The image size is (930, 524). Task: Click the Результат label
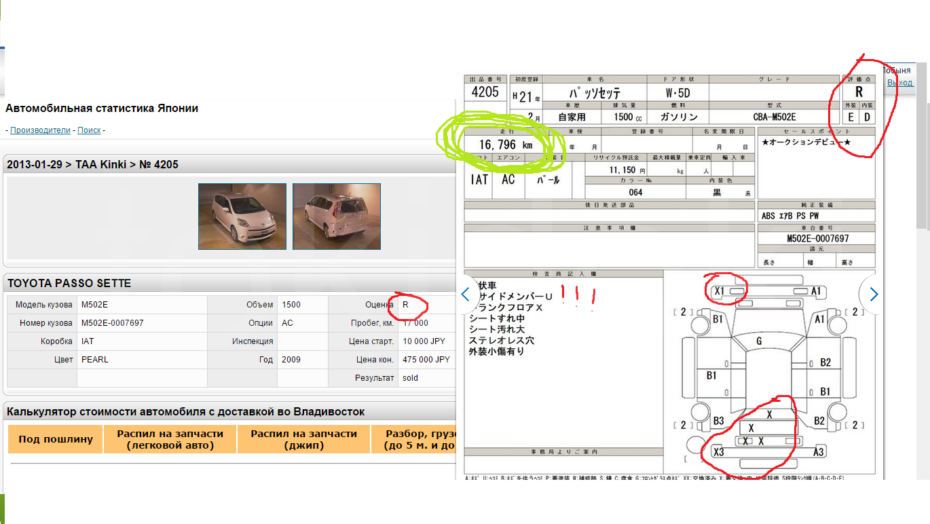[x=375, y=378]
